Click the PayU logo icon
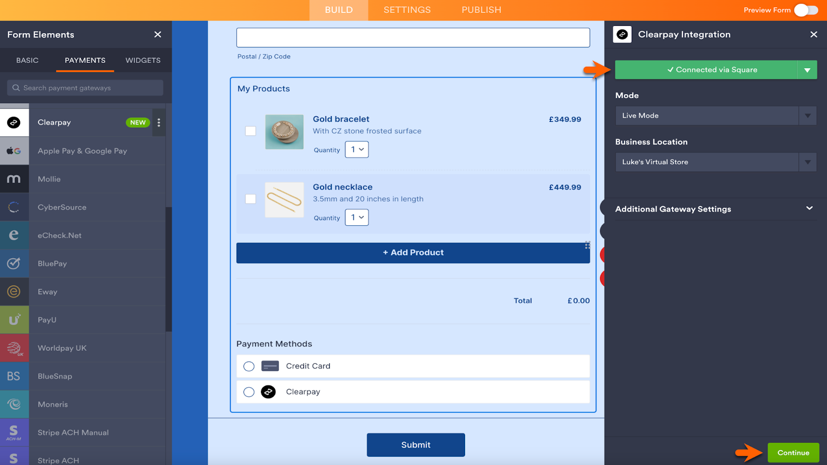Viewport: 827px width, 465px height. [x=14, y=320]
